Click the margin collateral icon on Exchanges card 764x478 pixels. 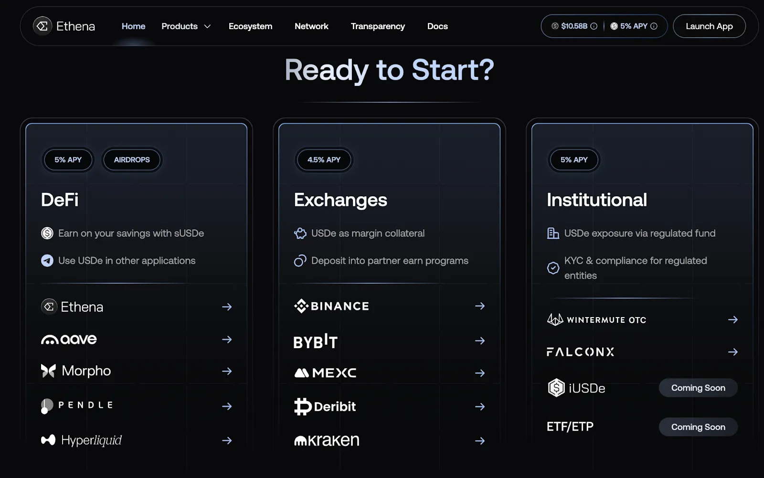(x=300, y=233)
